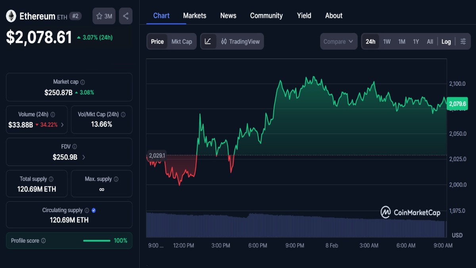Open the News tab
Screen dimensions: 476x268
[228, 15]
